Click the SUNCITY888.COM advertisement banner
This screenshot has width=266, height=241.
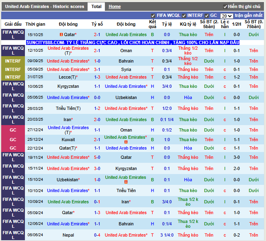133,43
